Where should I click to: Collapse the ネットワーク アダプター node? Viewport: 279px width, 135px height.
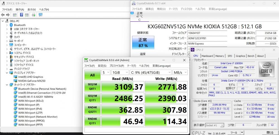pos(7,85)
